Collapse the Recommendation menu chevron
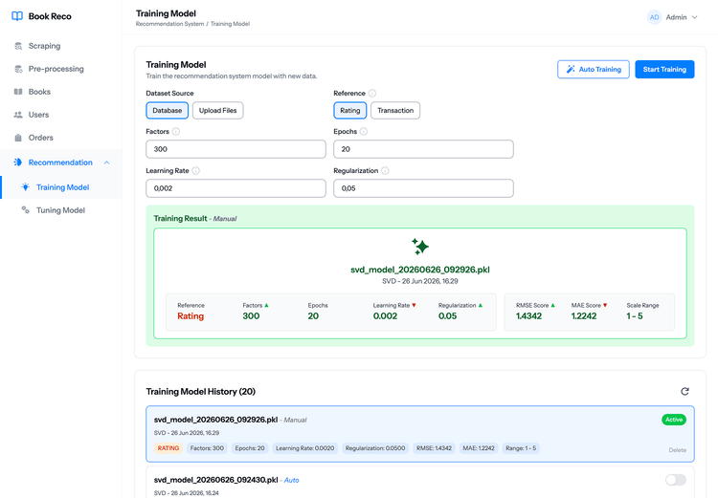 [x=106, y=162]
